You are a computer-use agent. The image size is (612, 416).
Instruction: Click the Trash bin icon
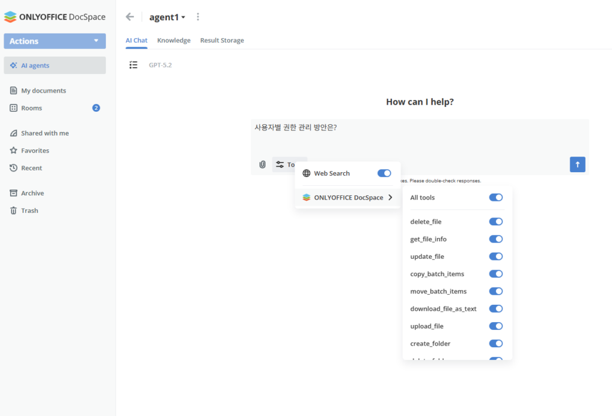tap(14, 210)
